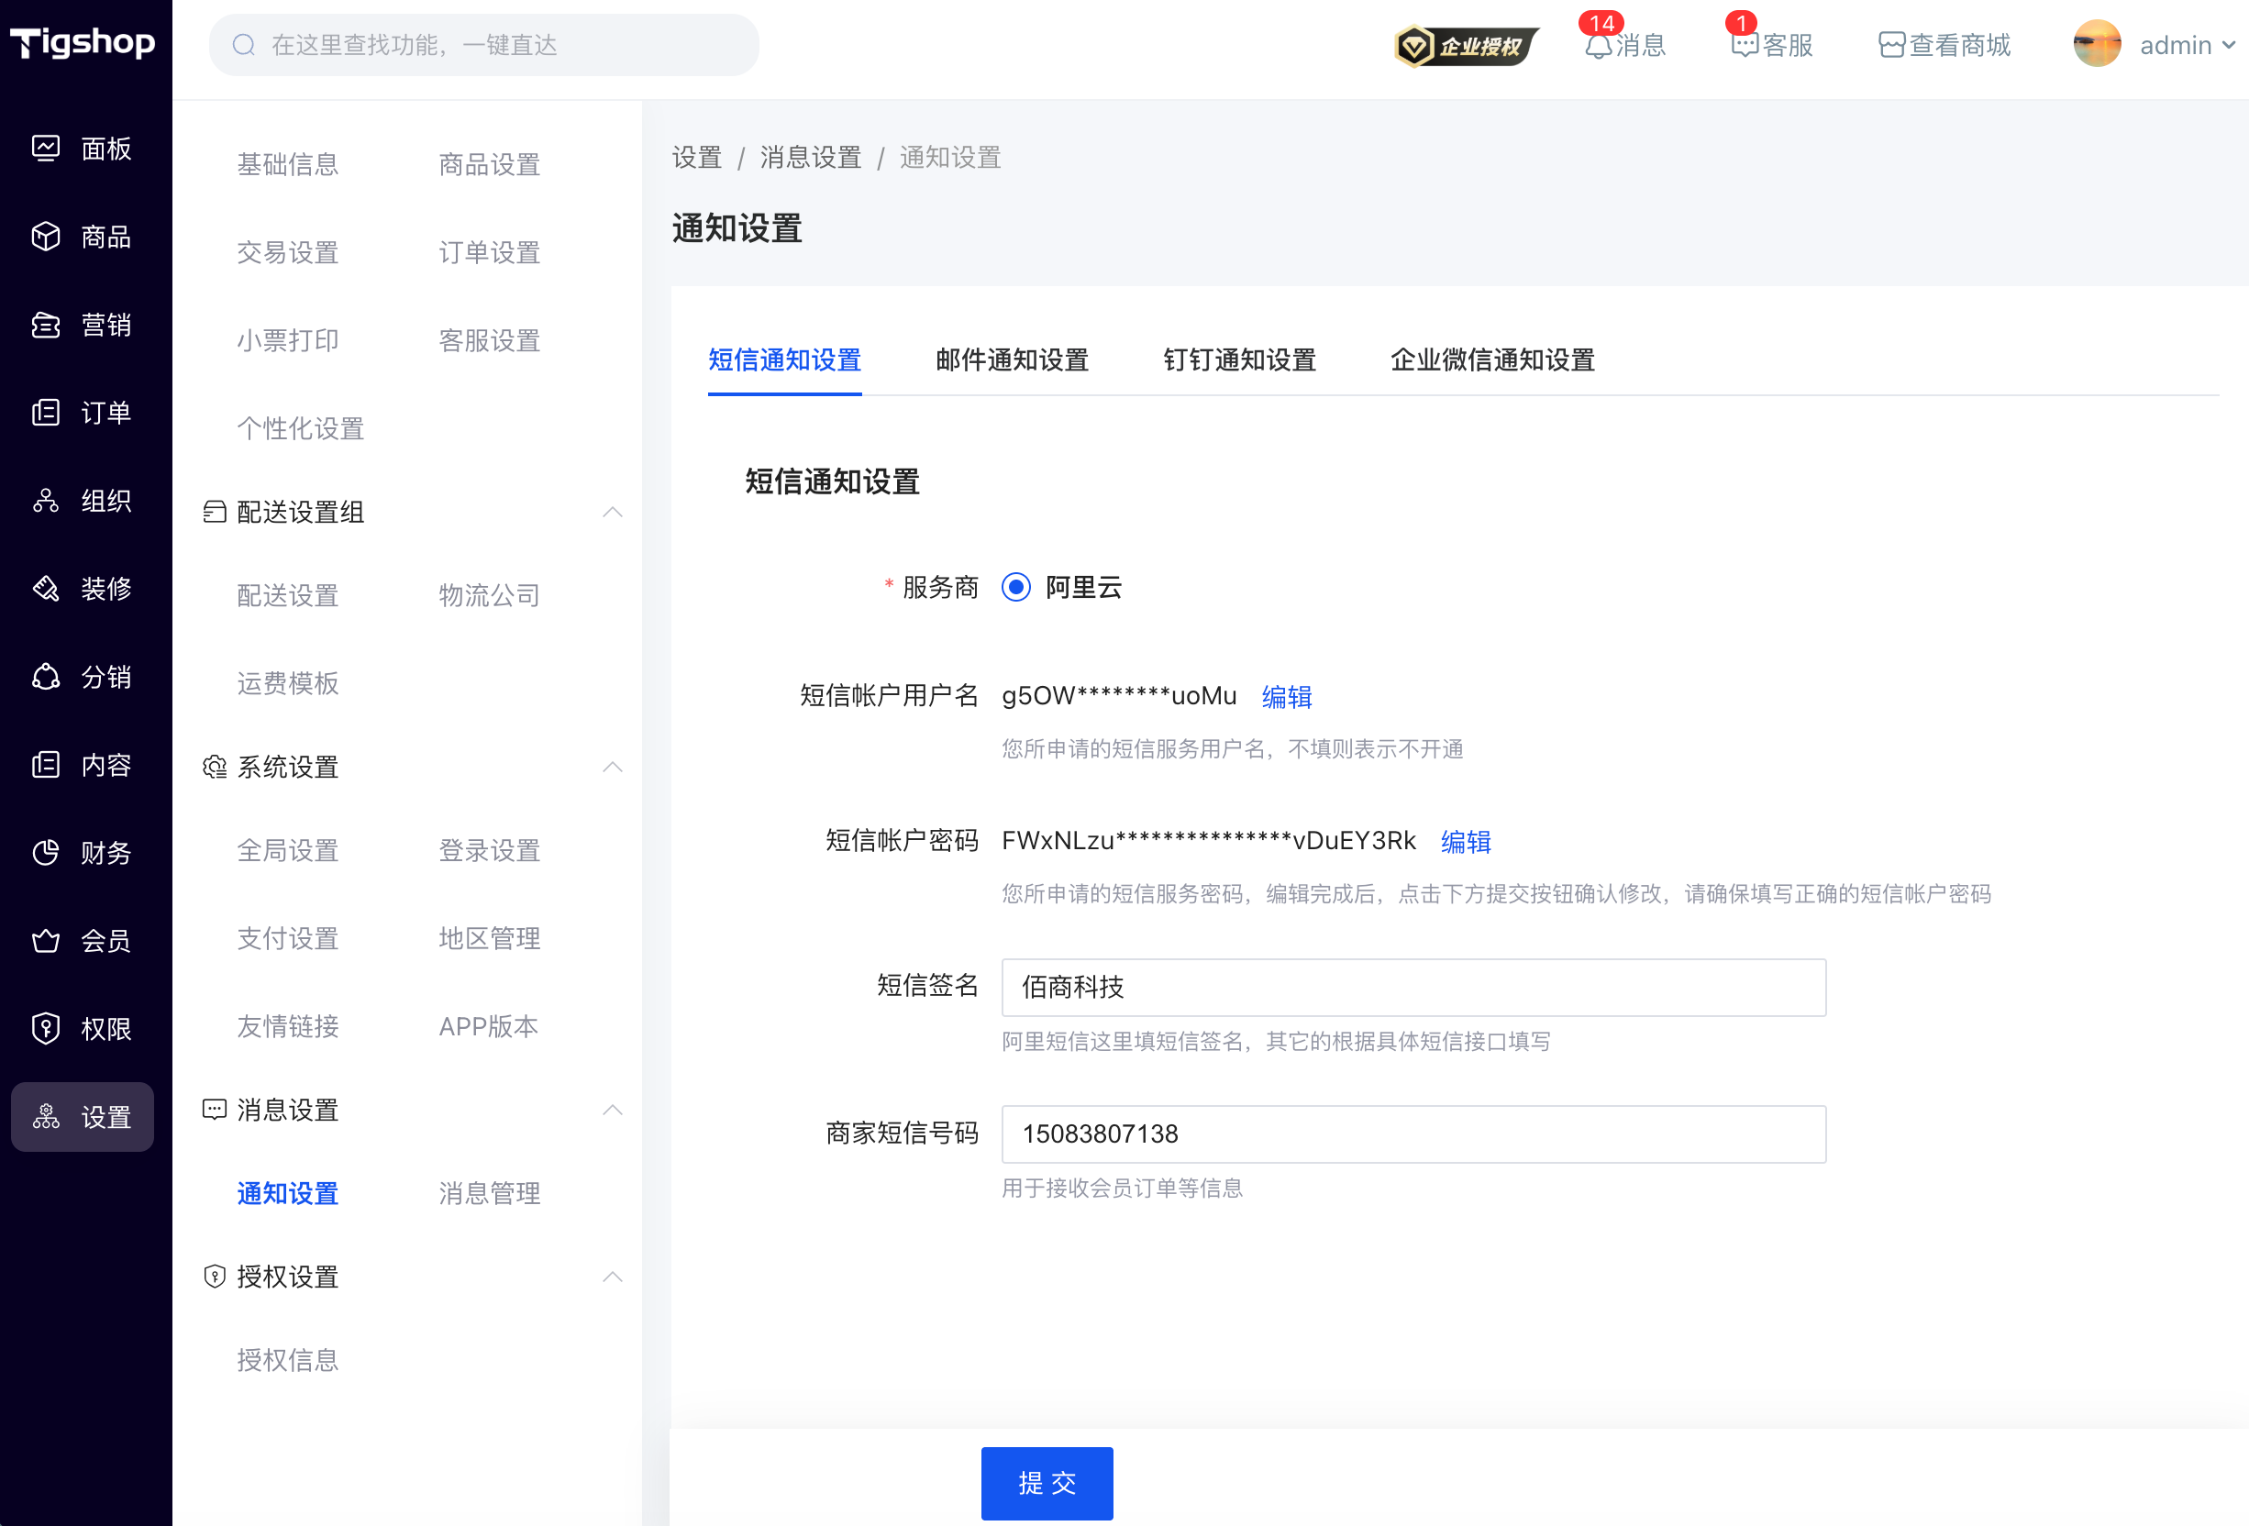Open the 财务 pie chart icon
Screen dimensions: 2249x1526
[46, 853]
